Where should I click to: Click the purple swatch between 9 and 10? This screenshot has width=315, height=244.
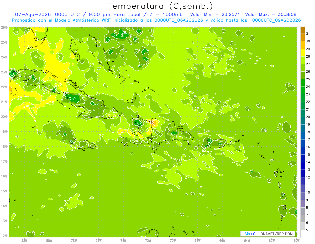point(303,196)
